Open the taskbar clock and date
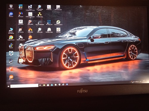 point(144,81)
